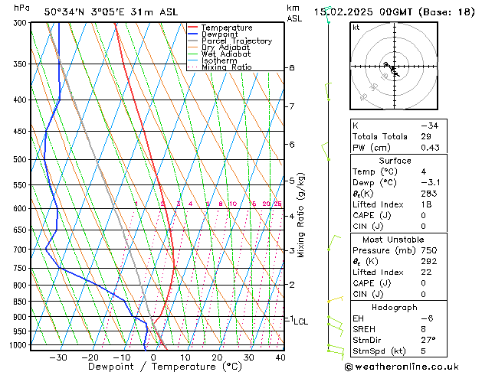Click the blue Dewpoint legend line
The image size is (482, 372).
[192, 34]
